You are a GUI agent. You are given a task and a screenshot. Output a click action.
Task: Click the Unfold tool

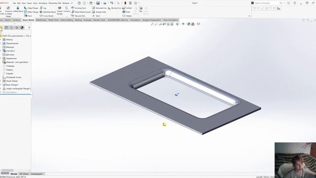(127, 8)
